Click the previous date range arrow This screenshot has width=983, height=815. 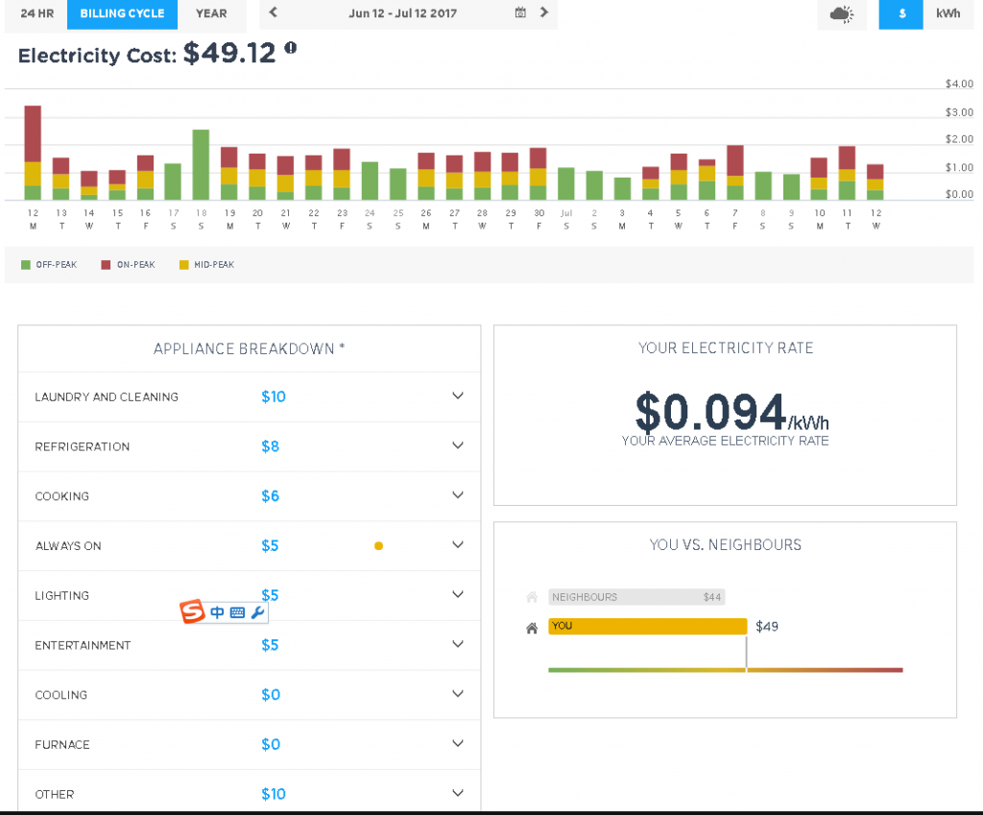[x=274, y=13]
